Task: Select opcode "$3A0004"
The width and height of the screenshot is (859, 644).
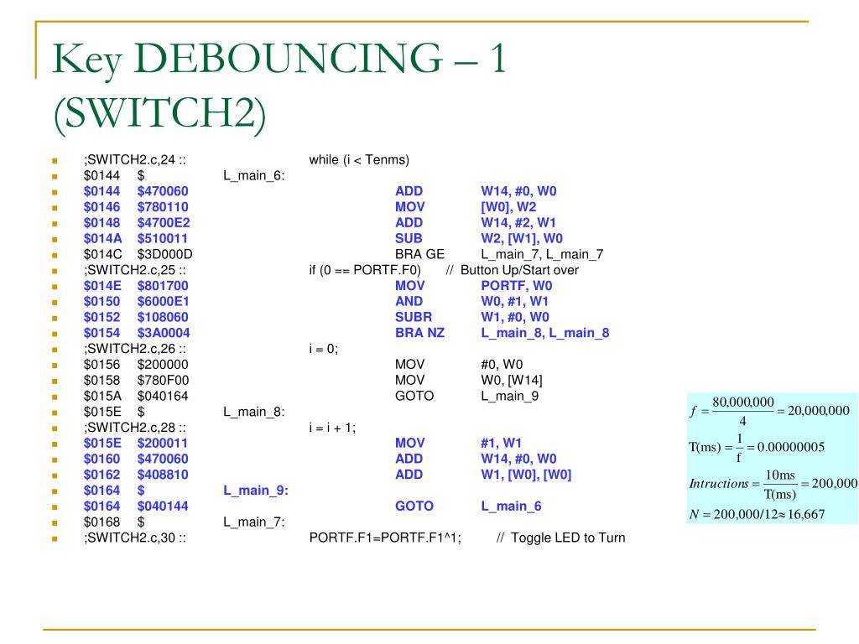Action: [x=164, y=333]
